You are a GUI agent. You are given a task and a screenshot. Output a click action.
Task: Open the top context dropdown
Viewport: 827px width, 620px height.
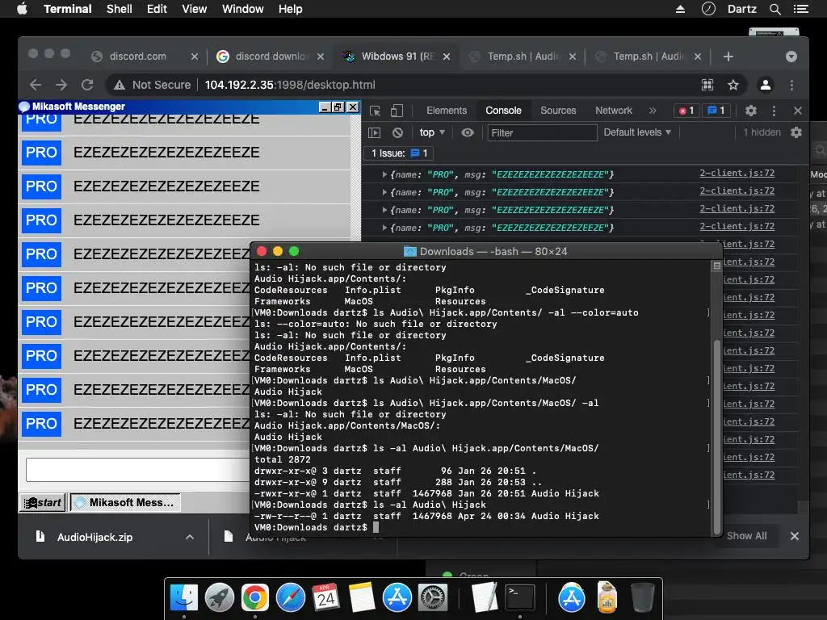click(x=432, y=132)
